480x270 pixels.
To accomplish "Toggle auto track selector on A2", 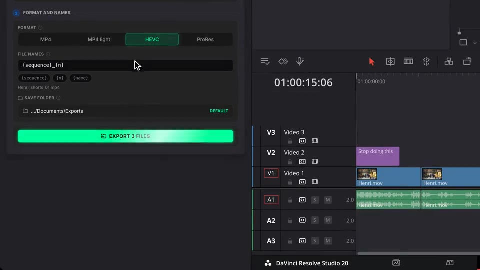I will click(302, 220).
